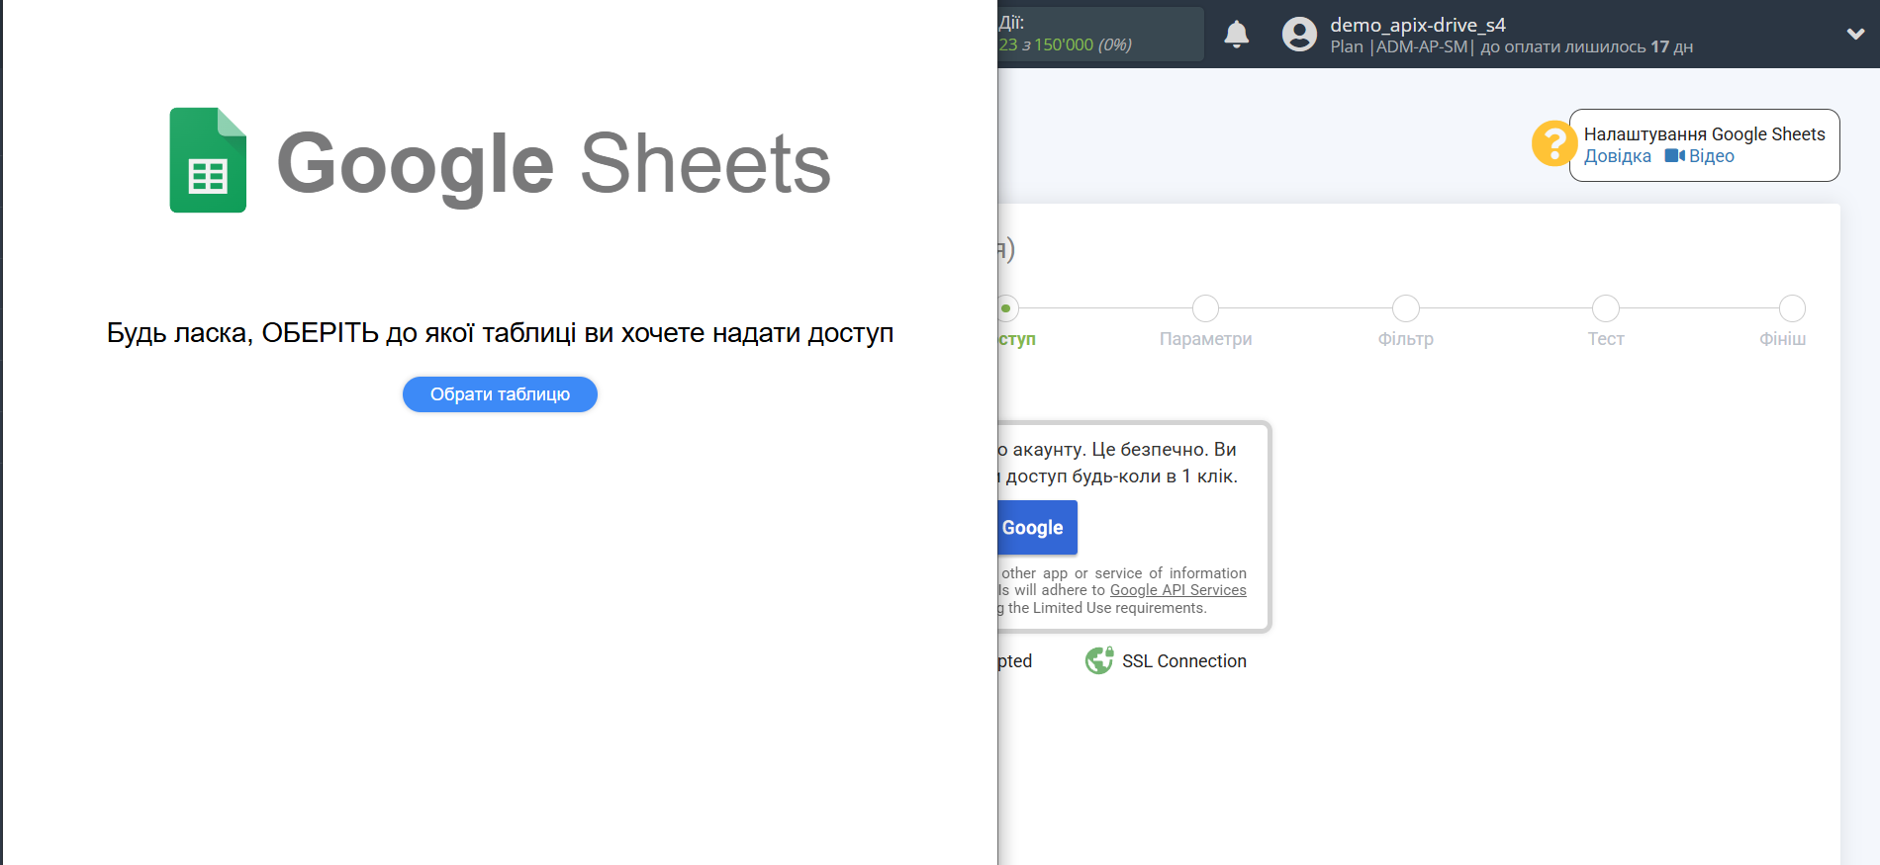Select the 'Фініш' step
The image size is (1880, 865).
tap(1782, 339)
